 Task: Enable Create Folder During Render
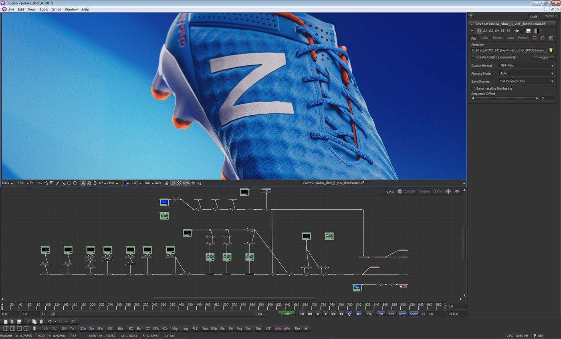[473, 57]
